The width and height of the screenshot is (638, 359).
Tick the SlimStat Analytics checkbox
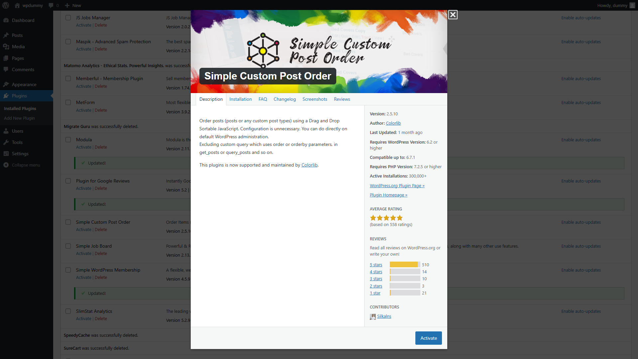(68, 311)
